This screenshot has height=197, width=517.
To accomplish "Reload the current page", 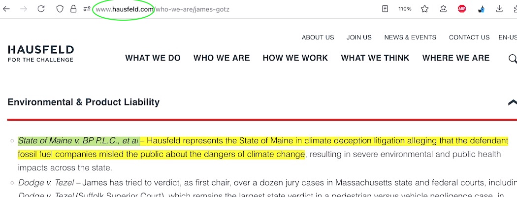I will coord(41,9).
